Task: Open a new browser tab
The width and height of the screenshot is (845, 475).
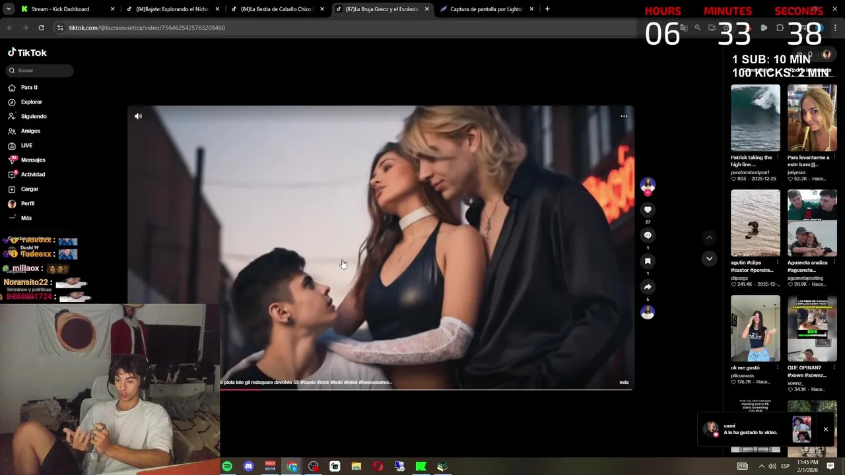Action: click(x=547, y=9)
